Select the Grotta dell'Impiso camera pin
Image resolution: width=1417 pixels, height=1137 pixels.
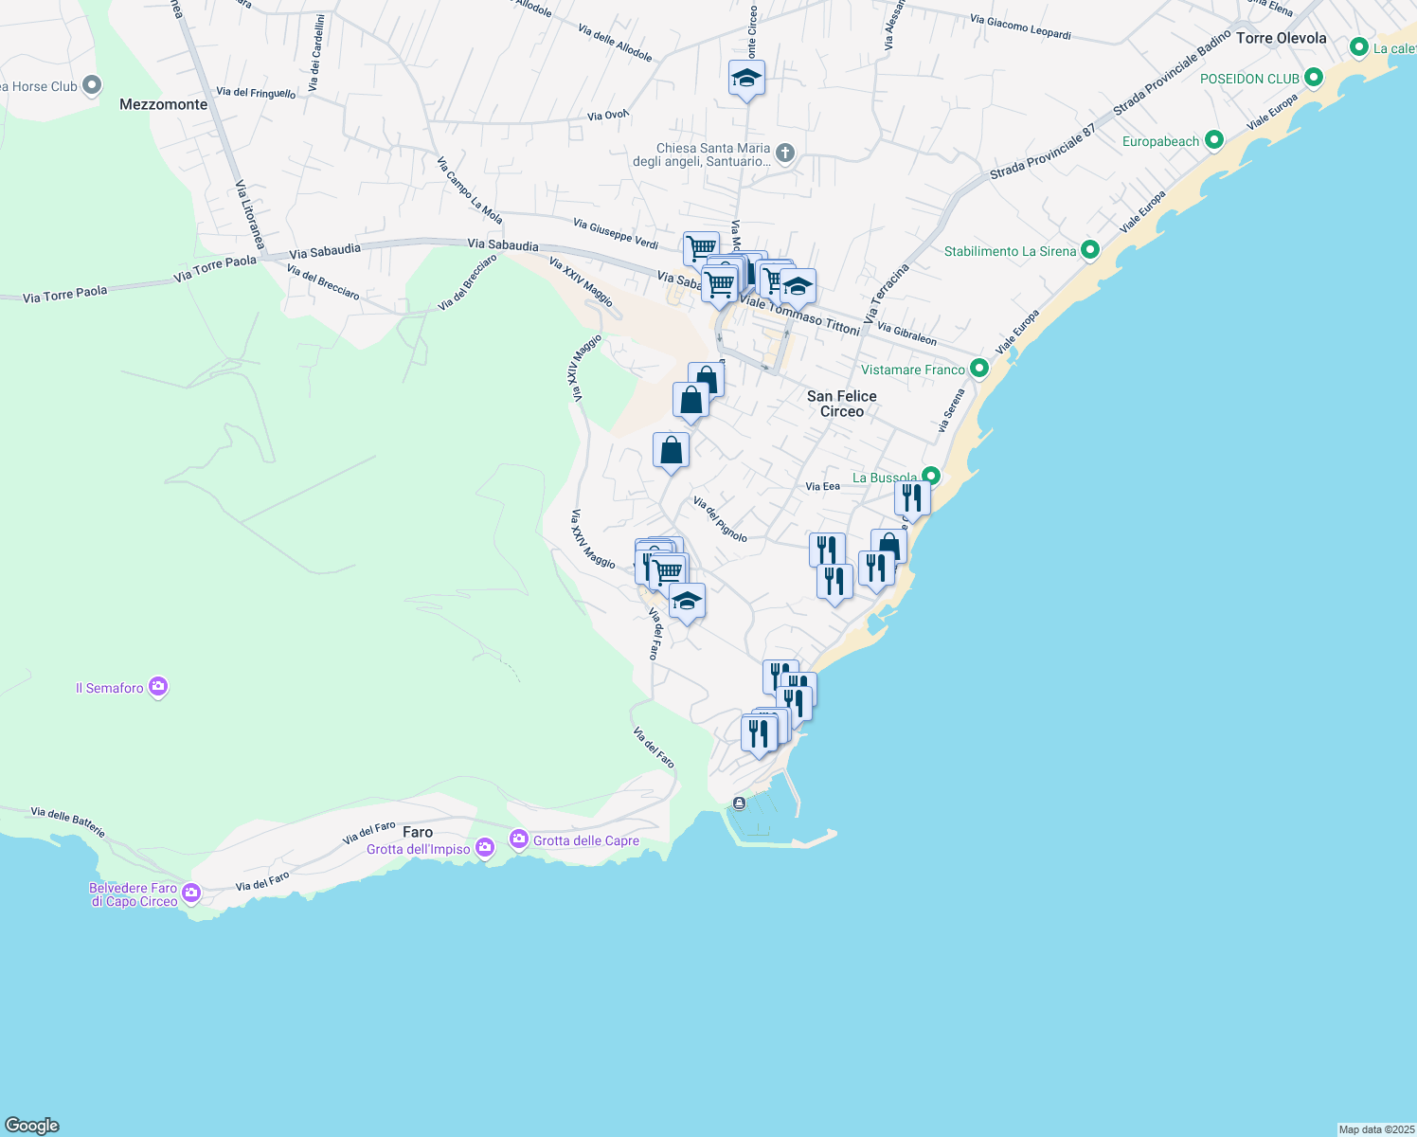click(485, 847)
